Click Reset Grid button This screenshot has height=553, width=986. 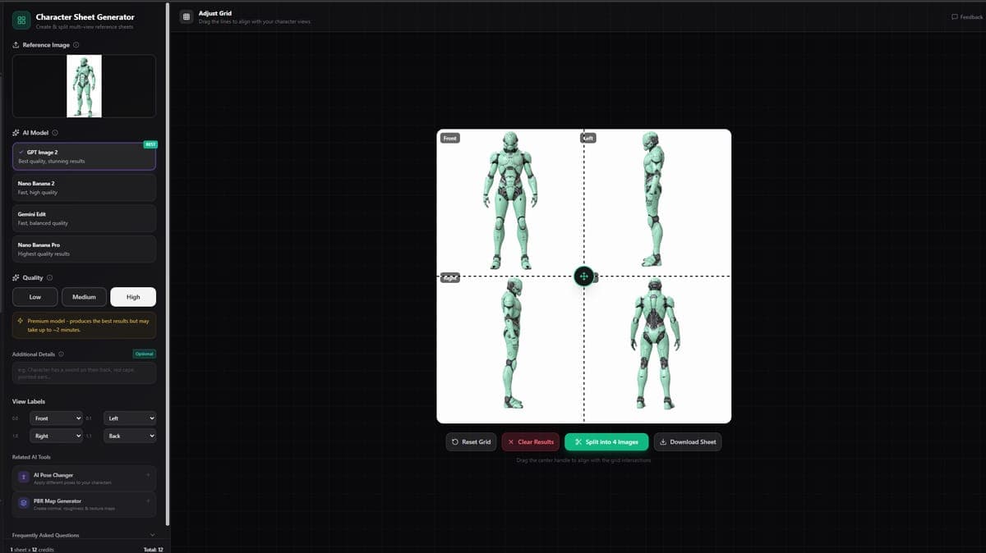pos(472,441)
